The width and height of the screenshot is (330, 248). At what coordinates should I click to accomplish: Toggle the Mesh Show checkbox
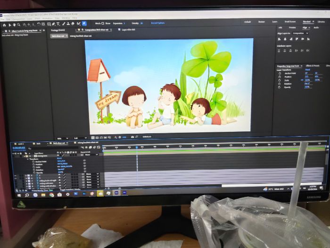[x=103, y=23]
